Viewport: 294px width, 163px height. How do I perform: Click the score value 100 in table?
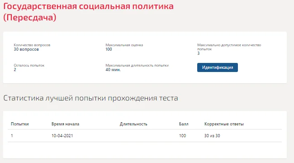pos(182,135)
